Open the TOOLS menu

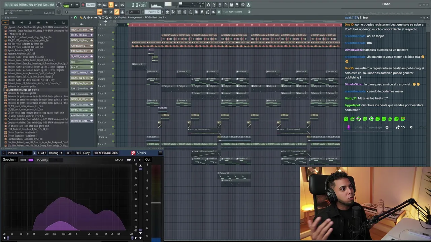(45, 5)
